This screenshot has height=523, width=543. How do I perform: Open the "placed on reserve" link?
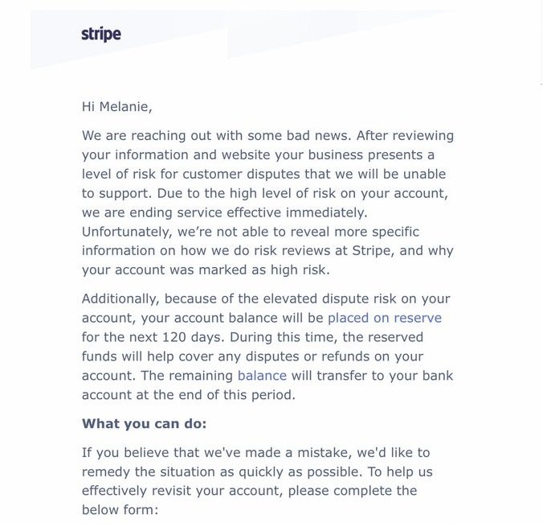click(384, 318)
